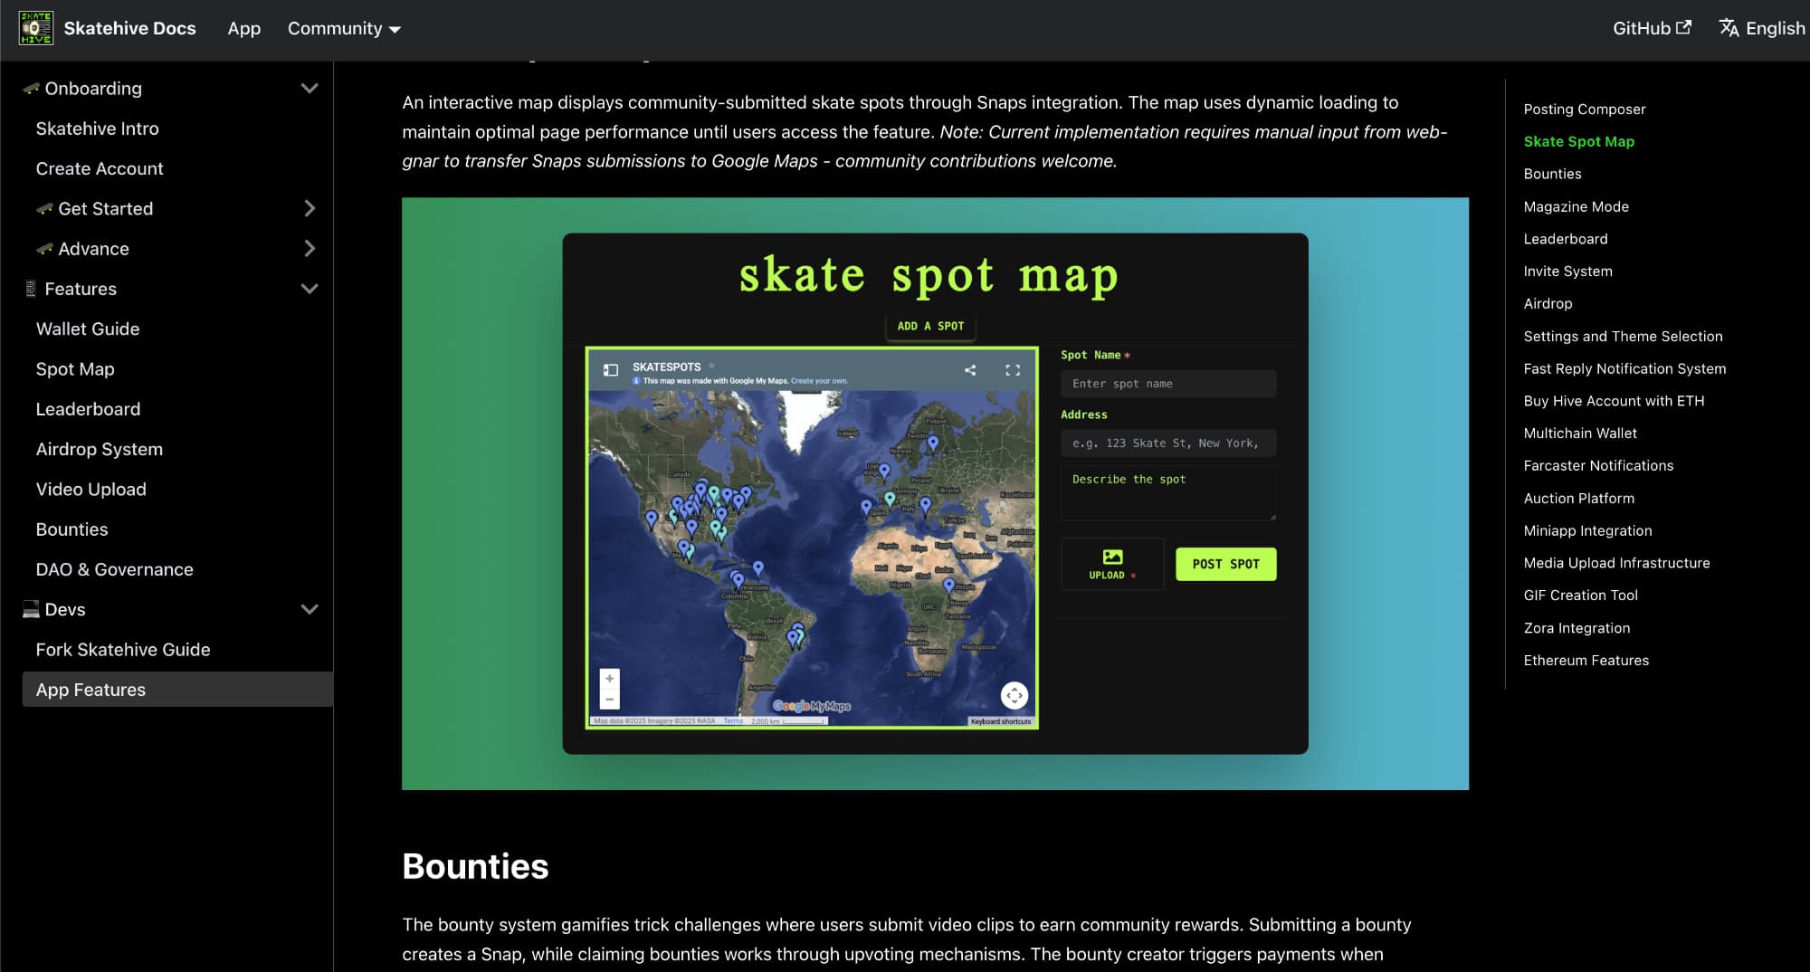Expand the Advance sidebar section

(310, 249)
